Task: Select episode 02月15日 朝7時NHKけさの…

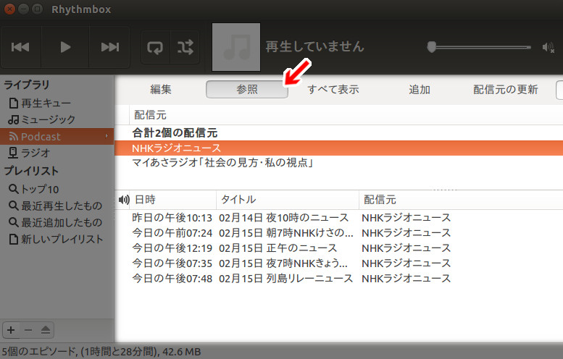Action: tap(286, 233)
